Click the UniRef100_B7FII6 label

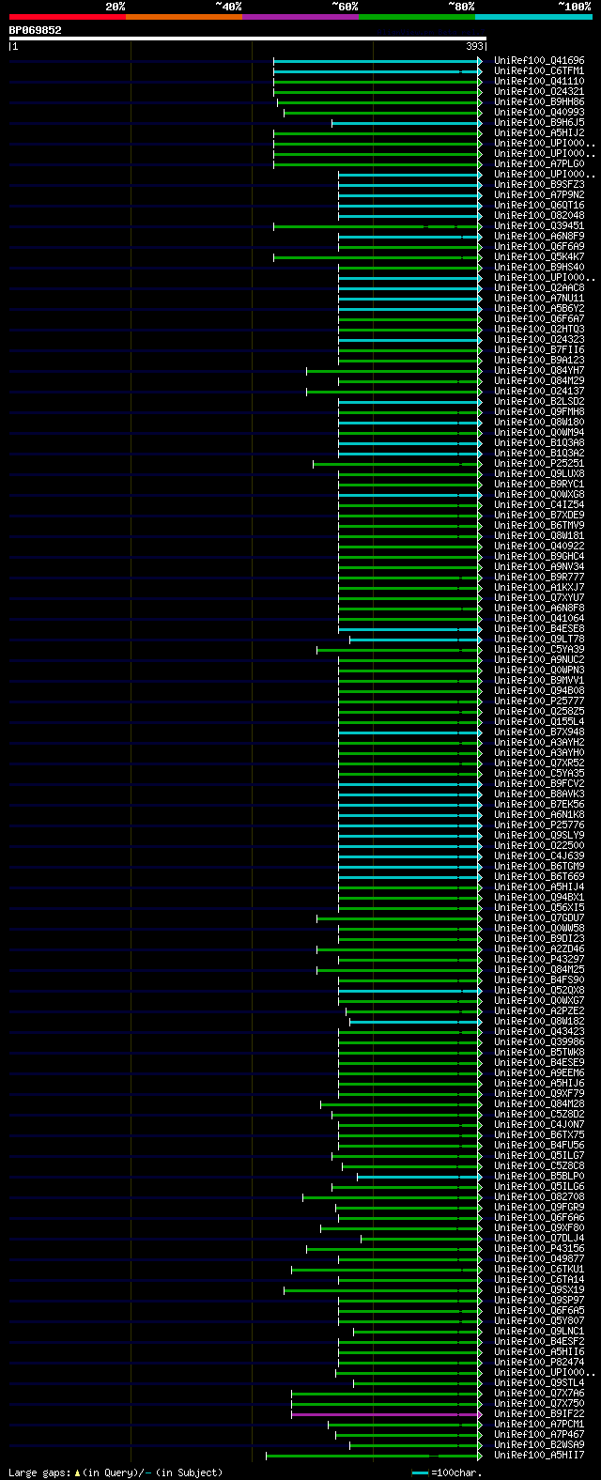(539, 350)
